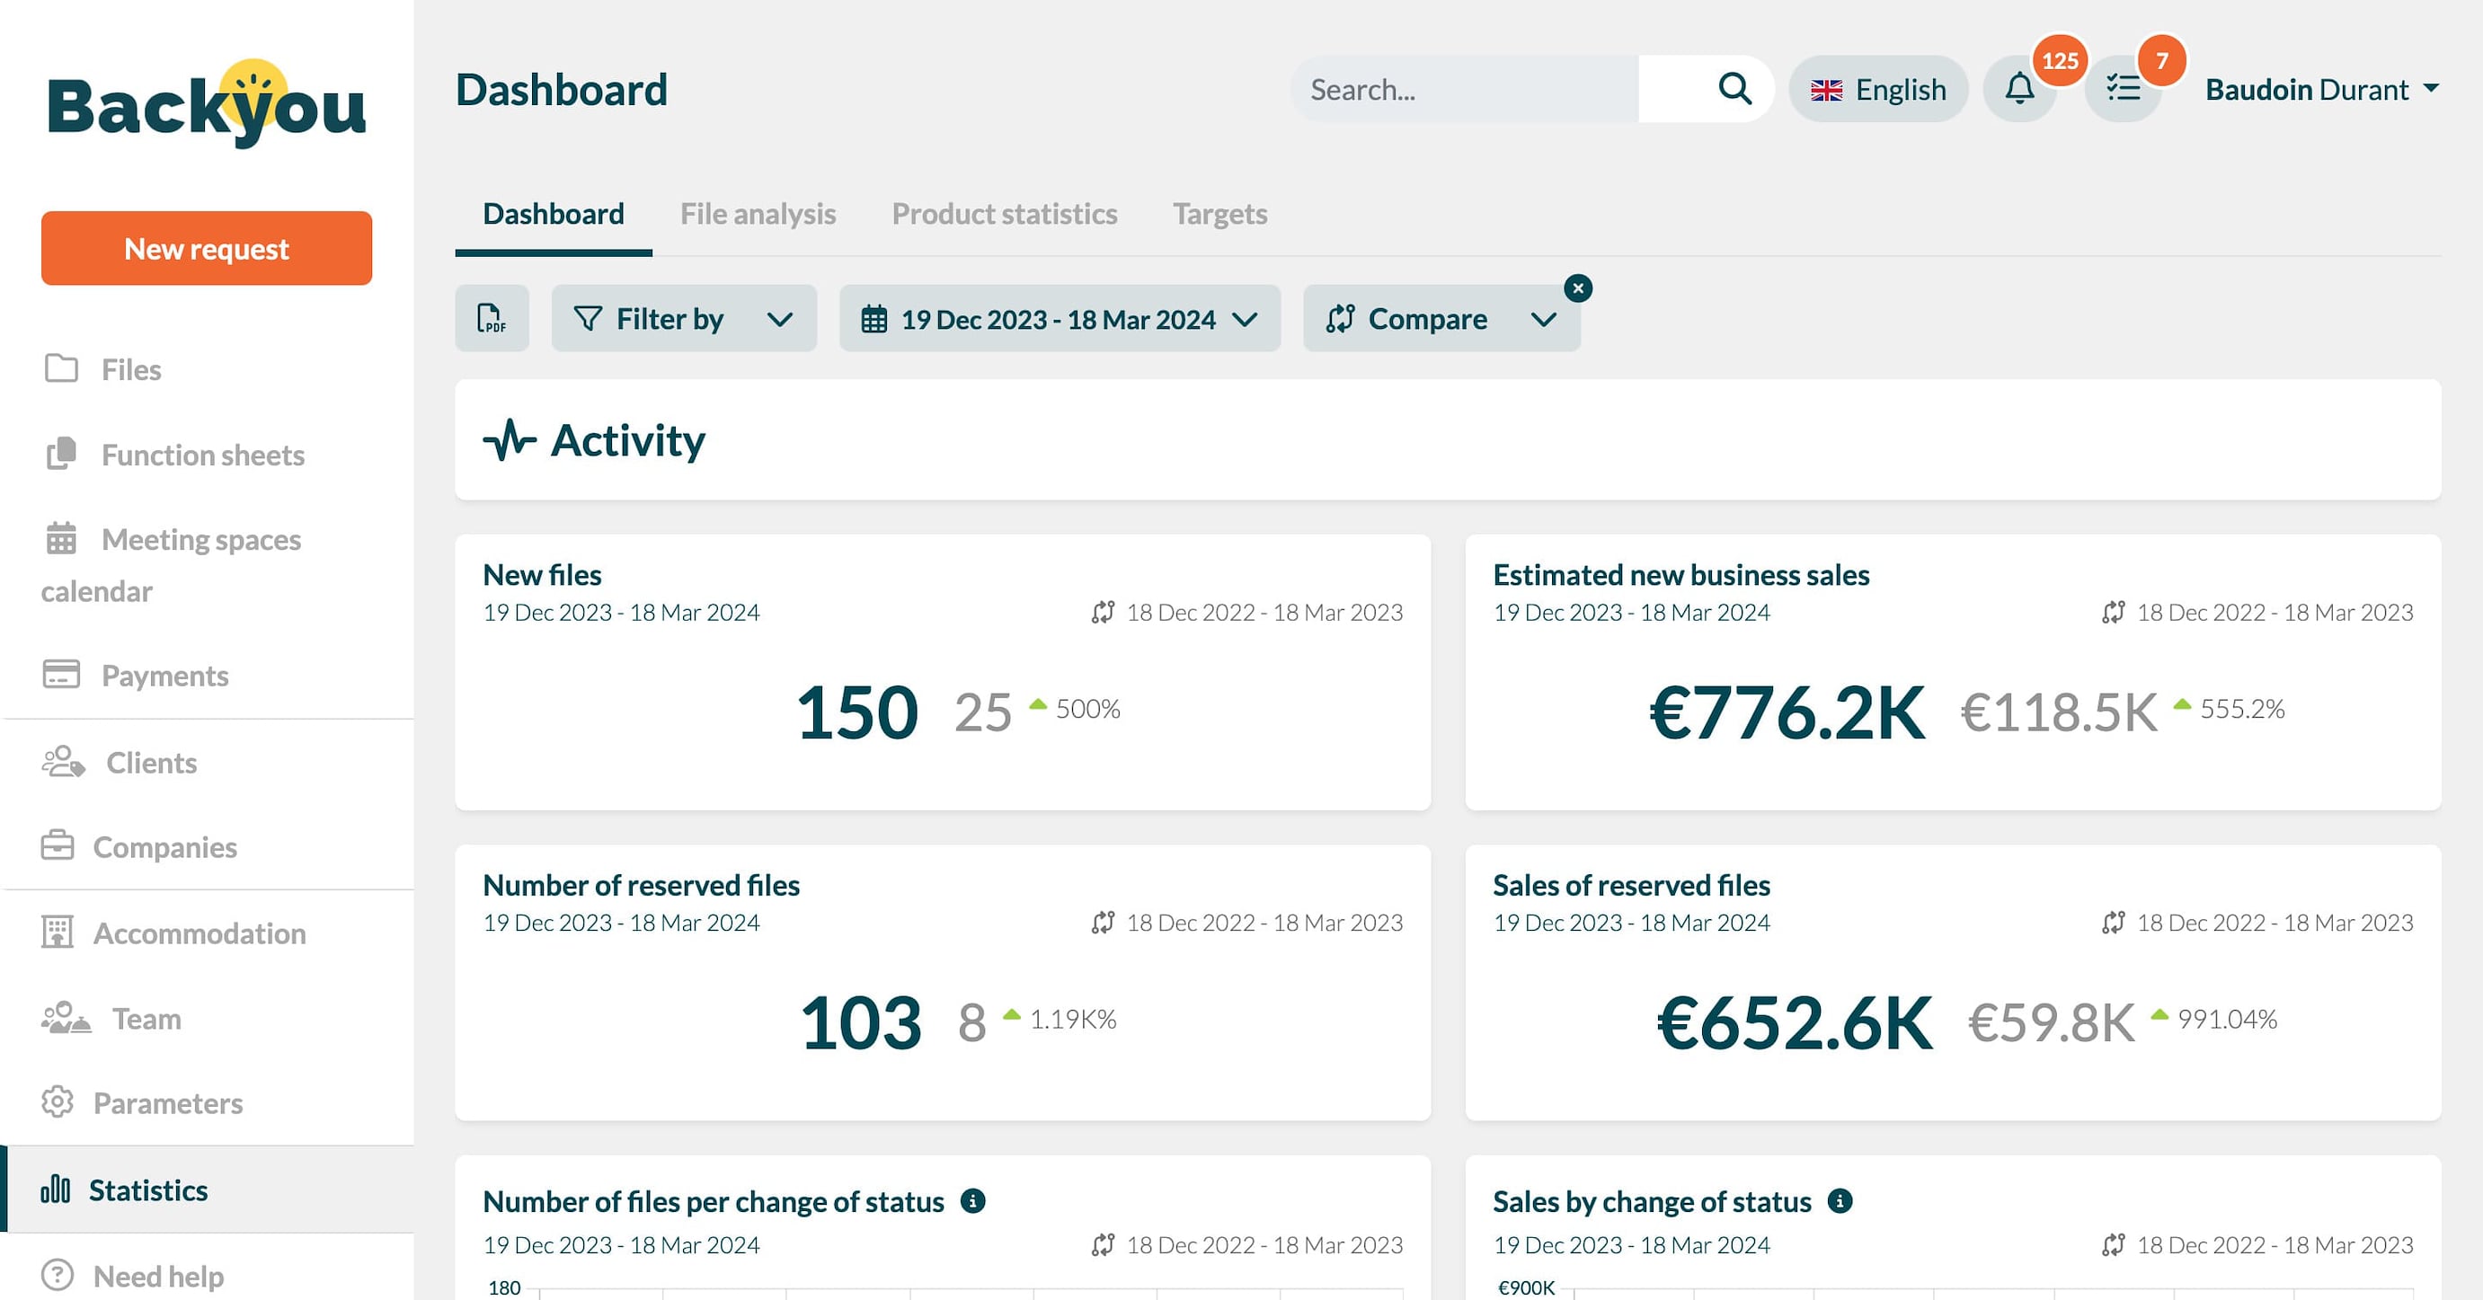Click the New request button

pos(207,249)
